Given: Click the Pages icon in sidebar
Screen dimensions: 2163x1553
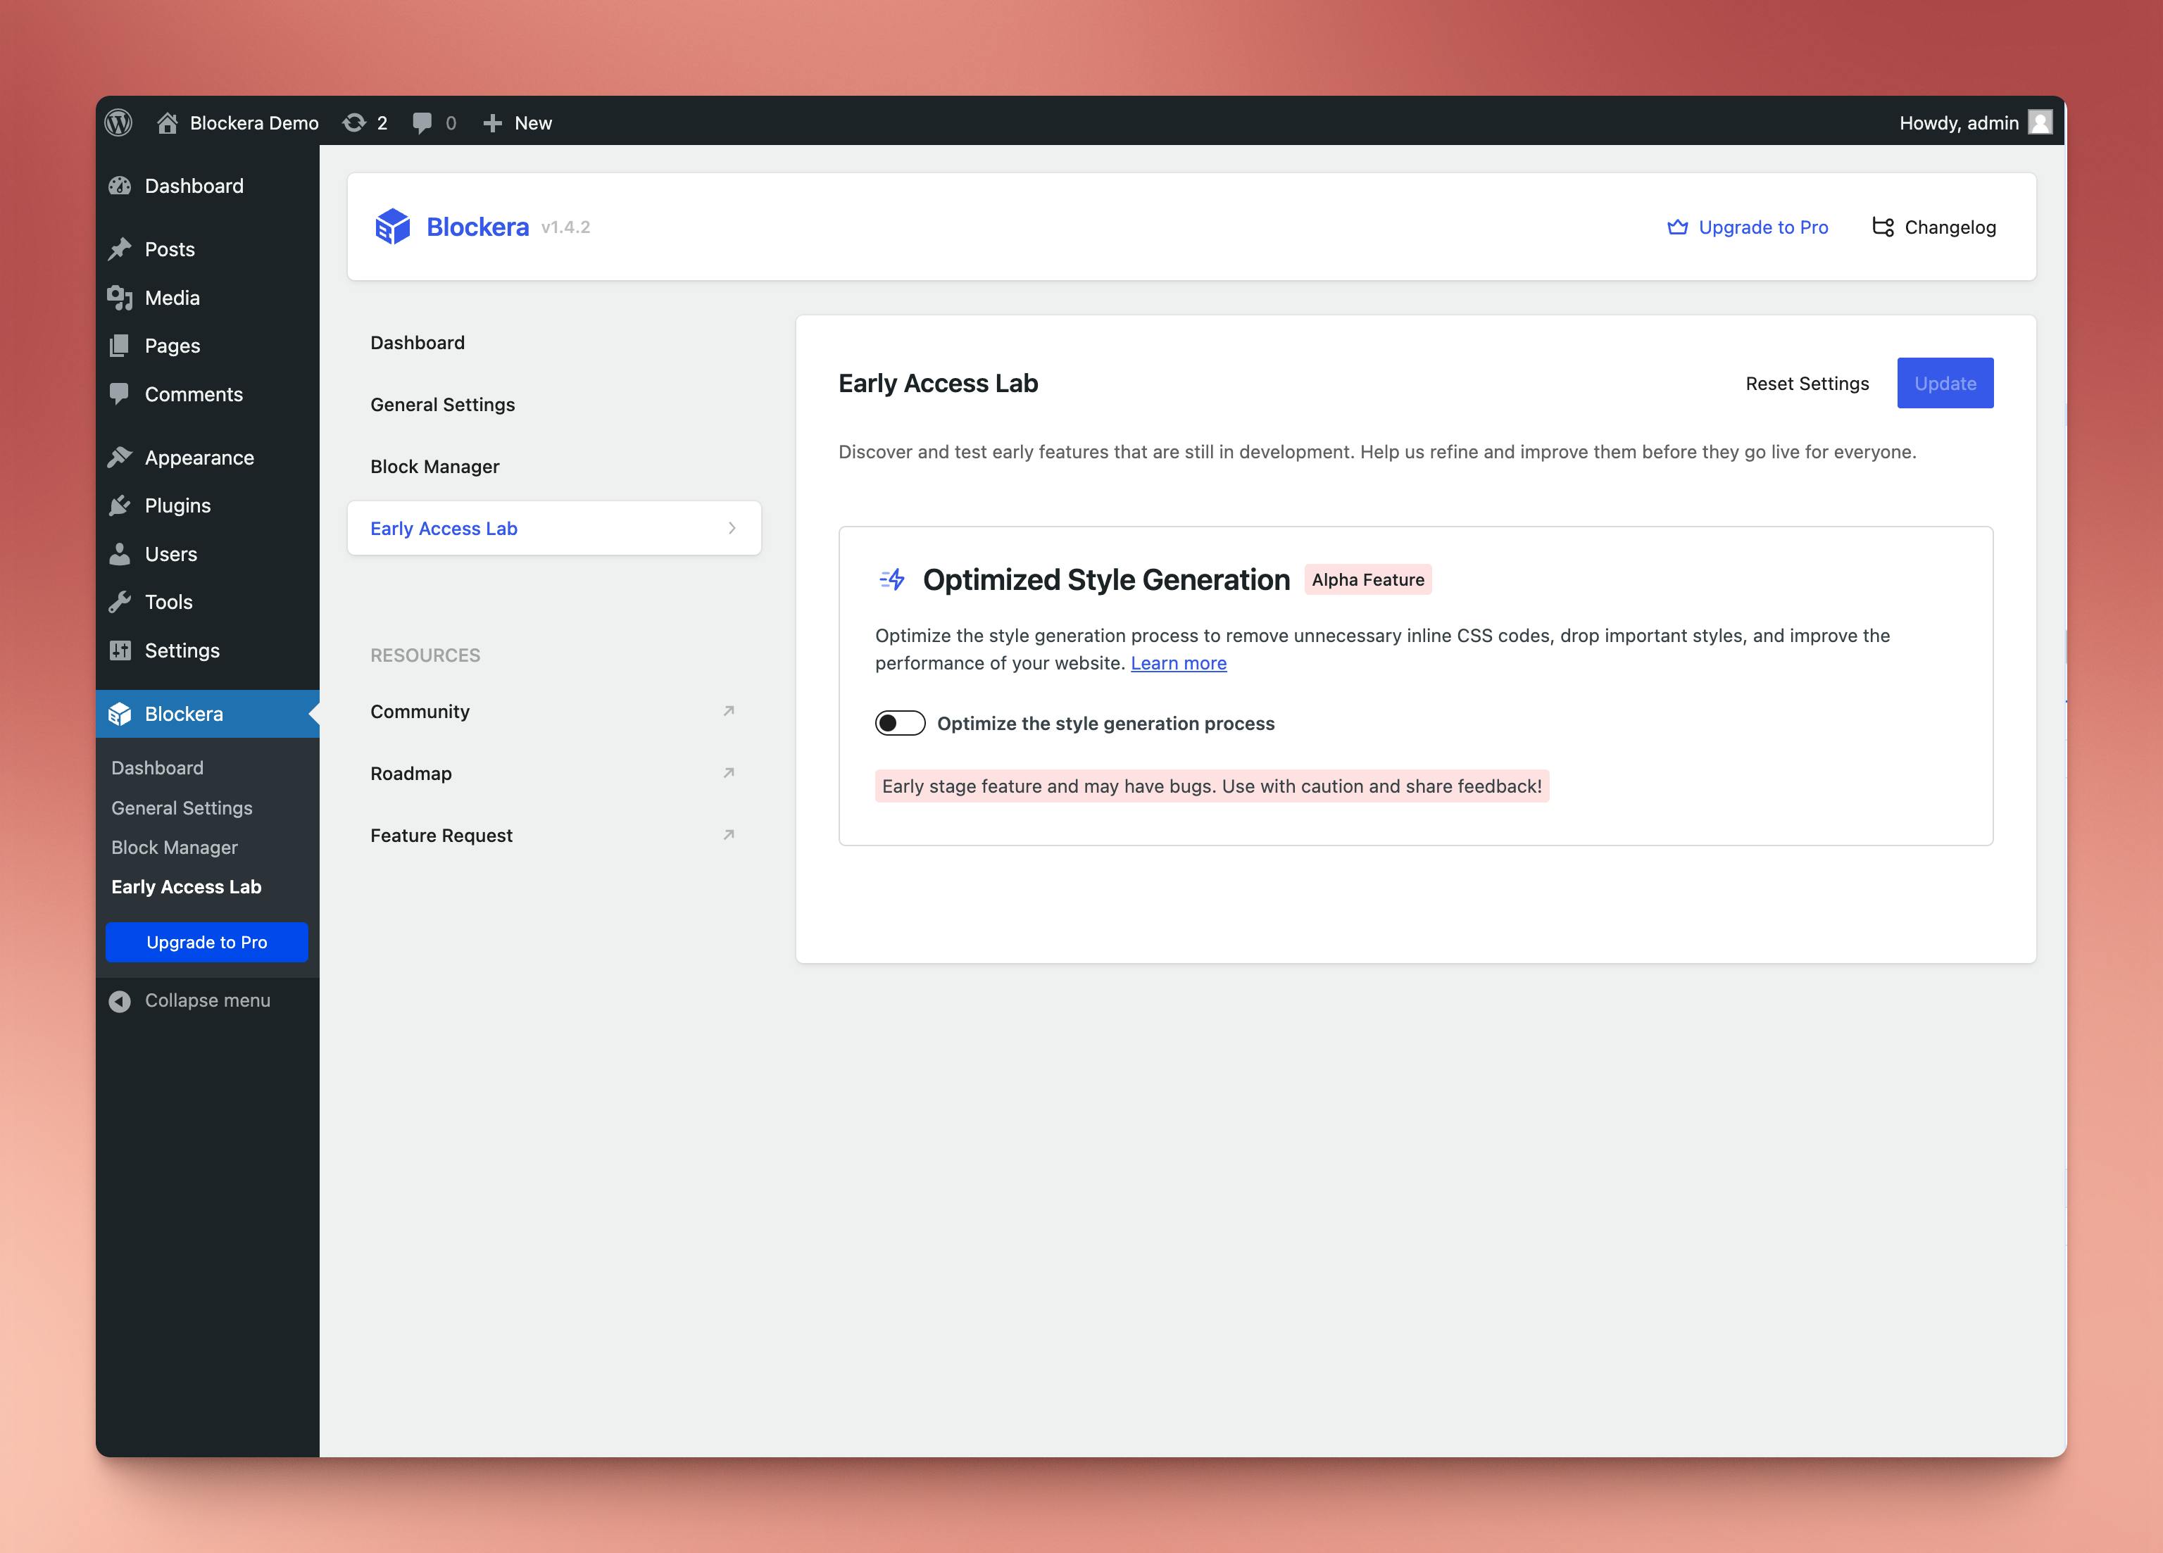Looking at the screenshot, I should [x=119, y=345].
